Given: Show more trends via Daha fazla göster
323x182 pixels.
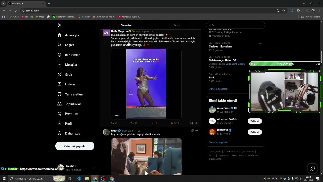Looking at the screenshot, I should [x=219, y=89].
